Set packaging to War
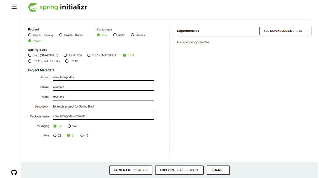319x178 pixels. [73, 126]
